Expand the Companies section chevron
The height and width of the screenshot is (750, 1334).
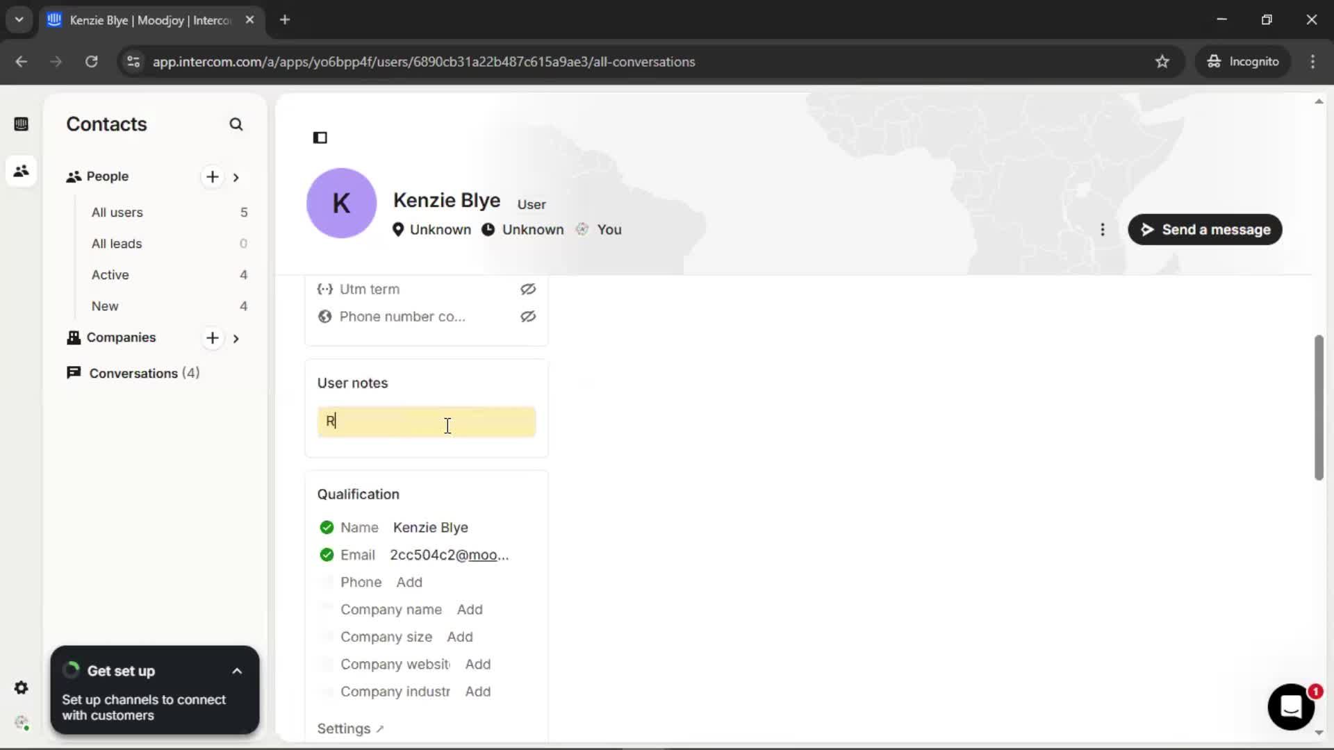236,338
